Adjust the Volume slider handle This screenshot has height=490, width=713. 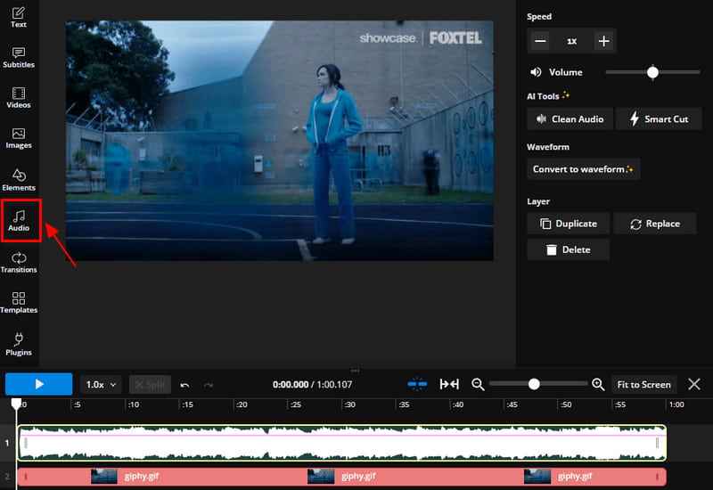(652, 72)
